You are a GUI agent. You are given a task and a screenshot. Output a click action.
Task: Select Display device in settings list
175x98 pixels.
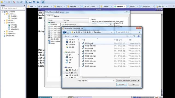click(x=52, y=43)
